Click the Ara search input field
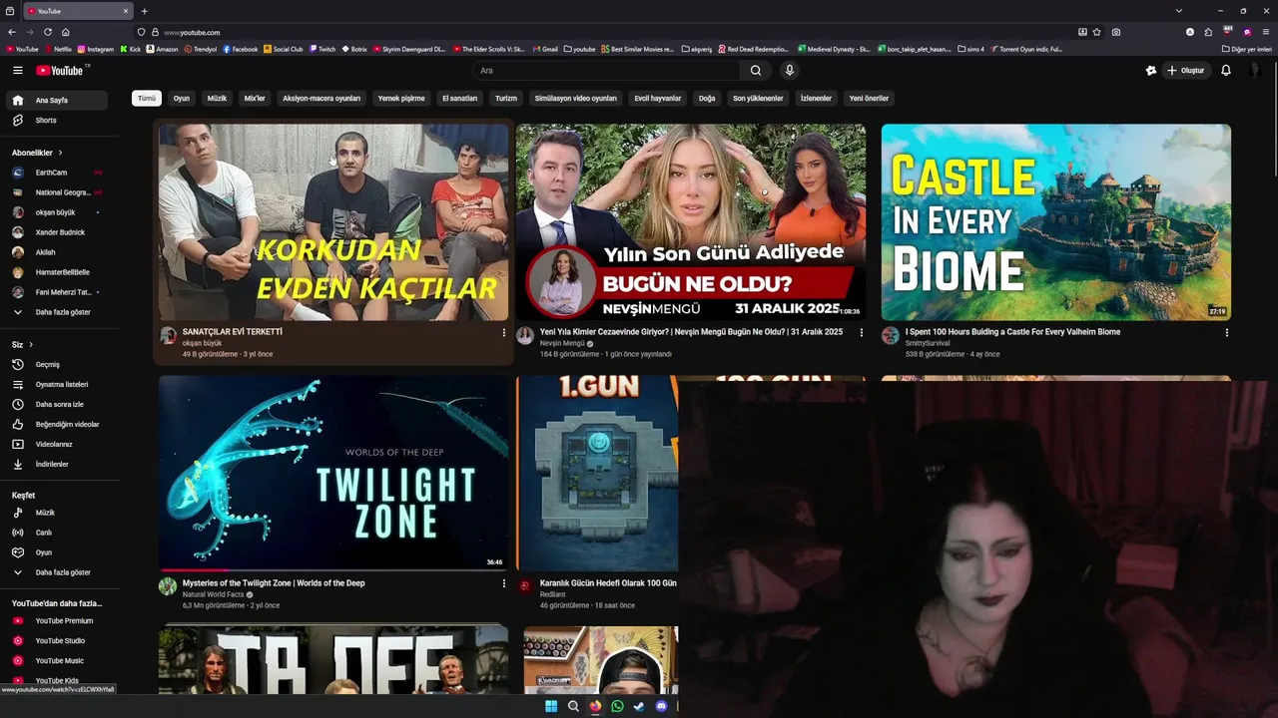This screenshot has height=718, width=1278. (x=606, y=70)
